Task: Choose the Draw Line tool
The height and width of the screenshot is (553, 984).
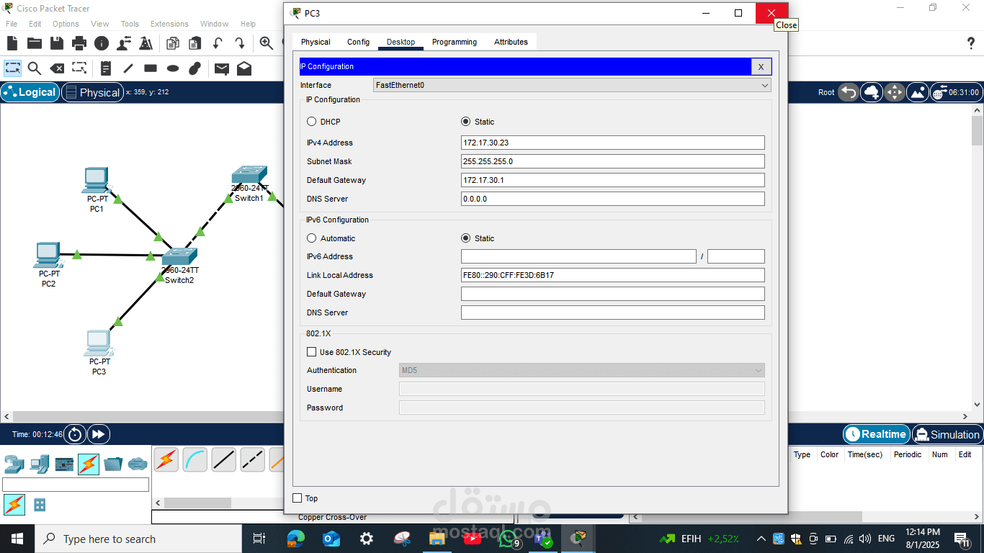Action: tap(128, 68)
